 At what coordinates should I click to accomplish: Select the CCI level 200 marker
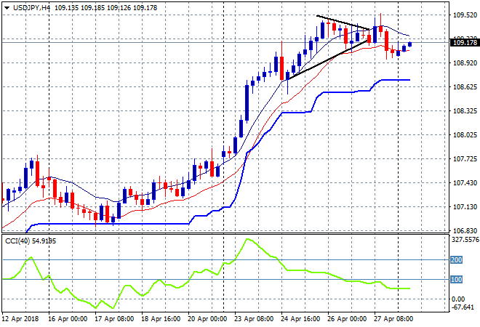(457, 260)
